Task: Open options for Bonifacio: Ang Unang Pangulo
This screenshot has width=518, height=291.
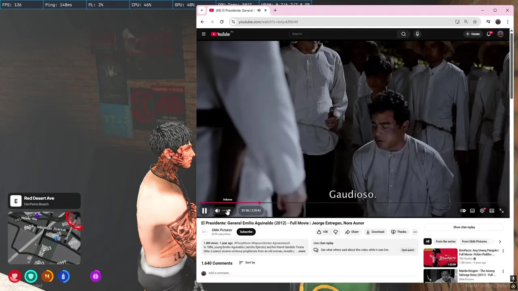Action: click(503, 251)
